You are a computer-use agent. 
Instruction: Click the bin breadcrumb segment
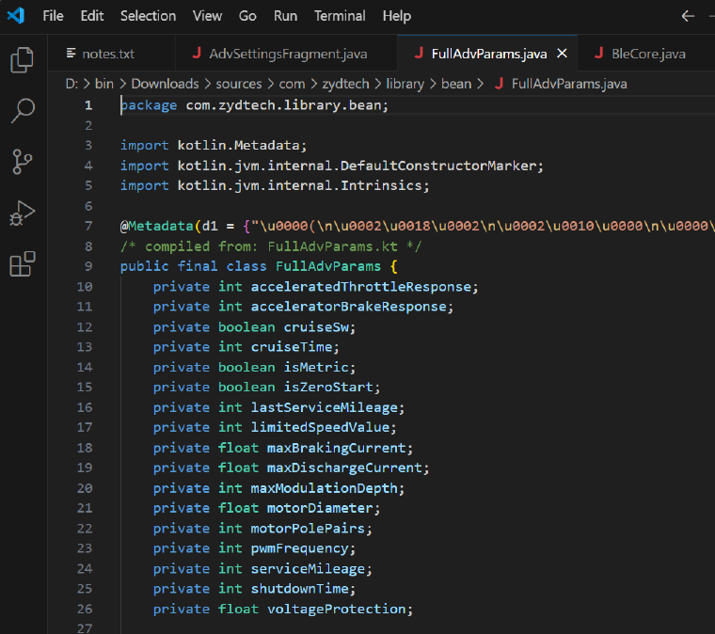coord(104,84)
